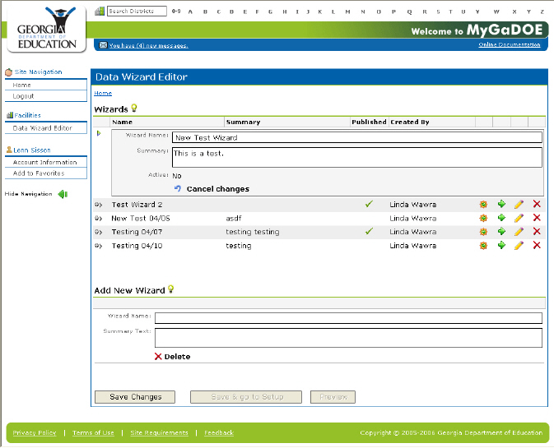The height and width of the screenshot is (448, 554).
Task: Click the Summary Text field in Add New Wizard
Action: [x=348, y=338]
